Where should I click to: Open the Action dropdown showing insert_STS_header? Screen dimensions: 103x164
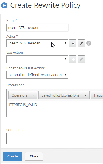coord(37,43)
